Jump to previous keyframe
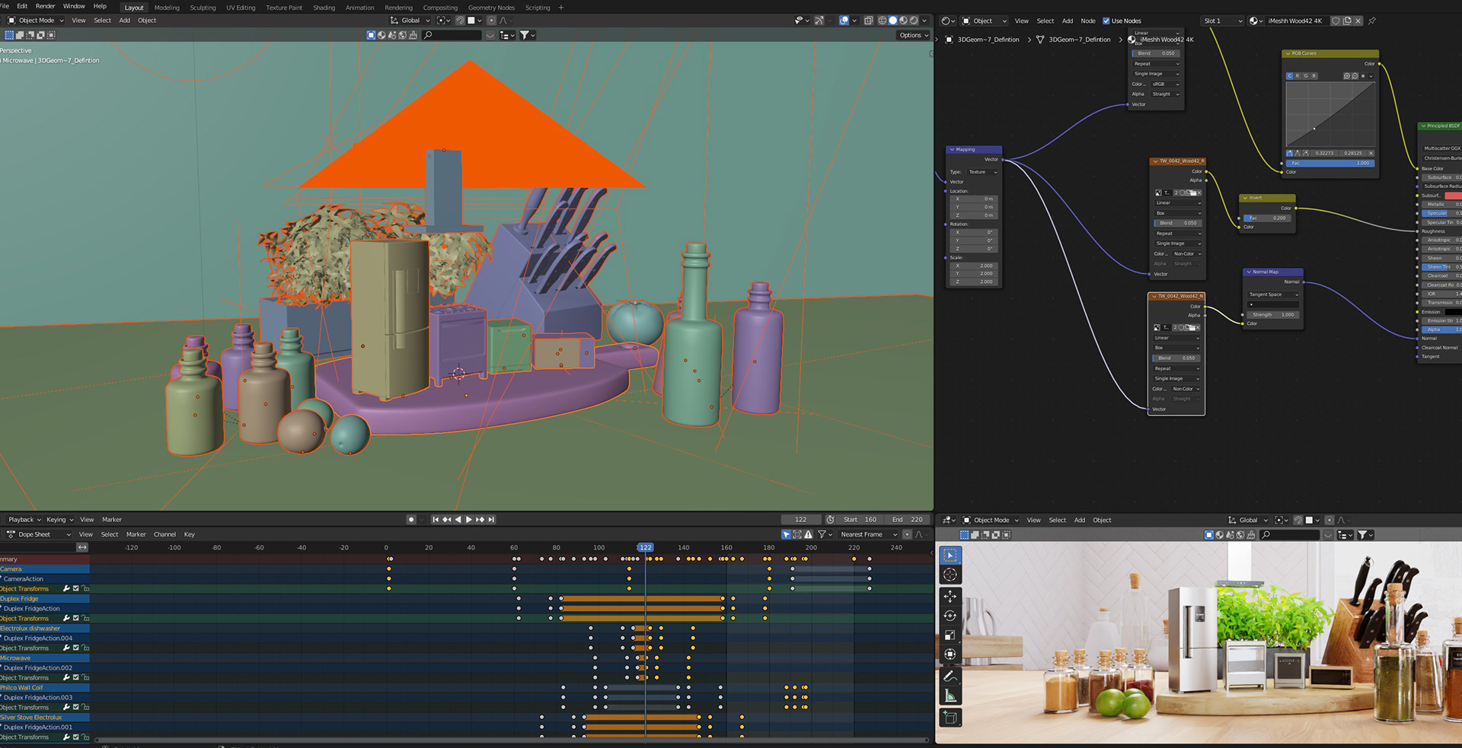 pyautogui.click(x=447, y=520)
